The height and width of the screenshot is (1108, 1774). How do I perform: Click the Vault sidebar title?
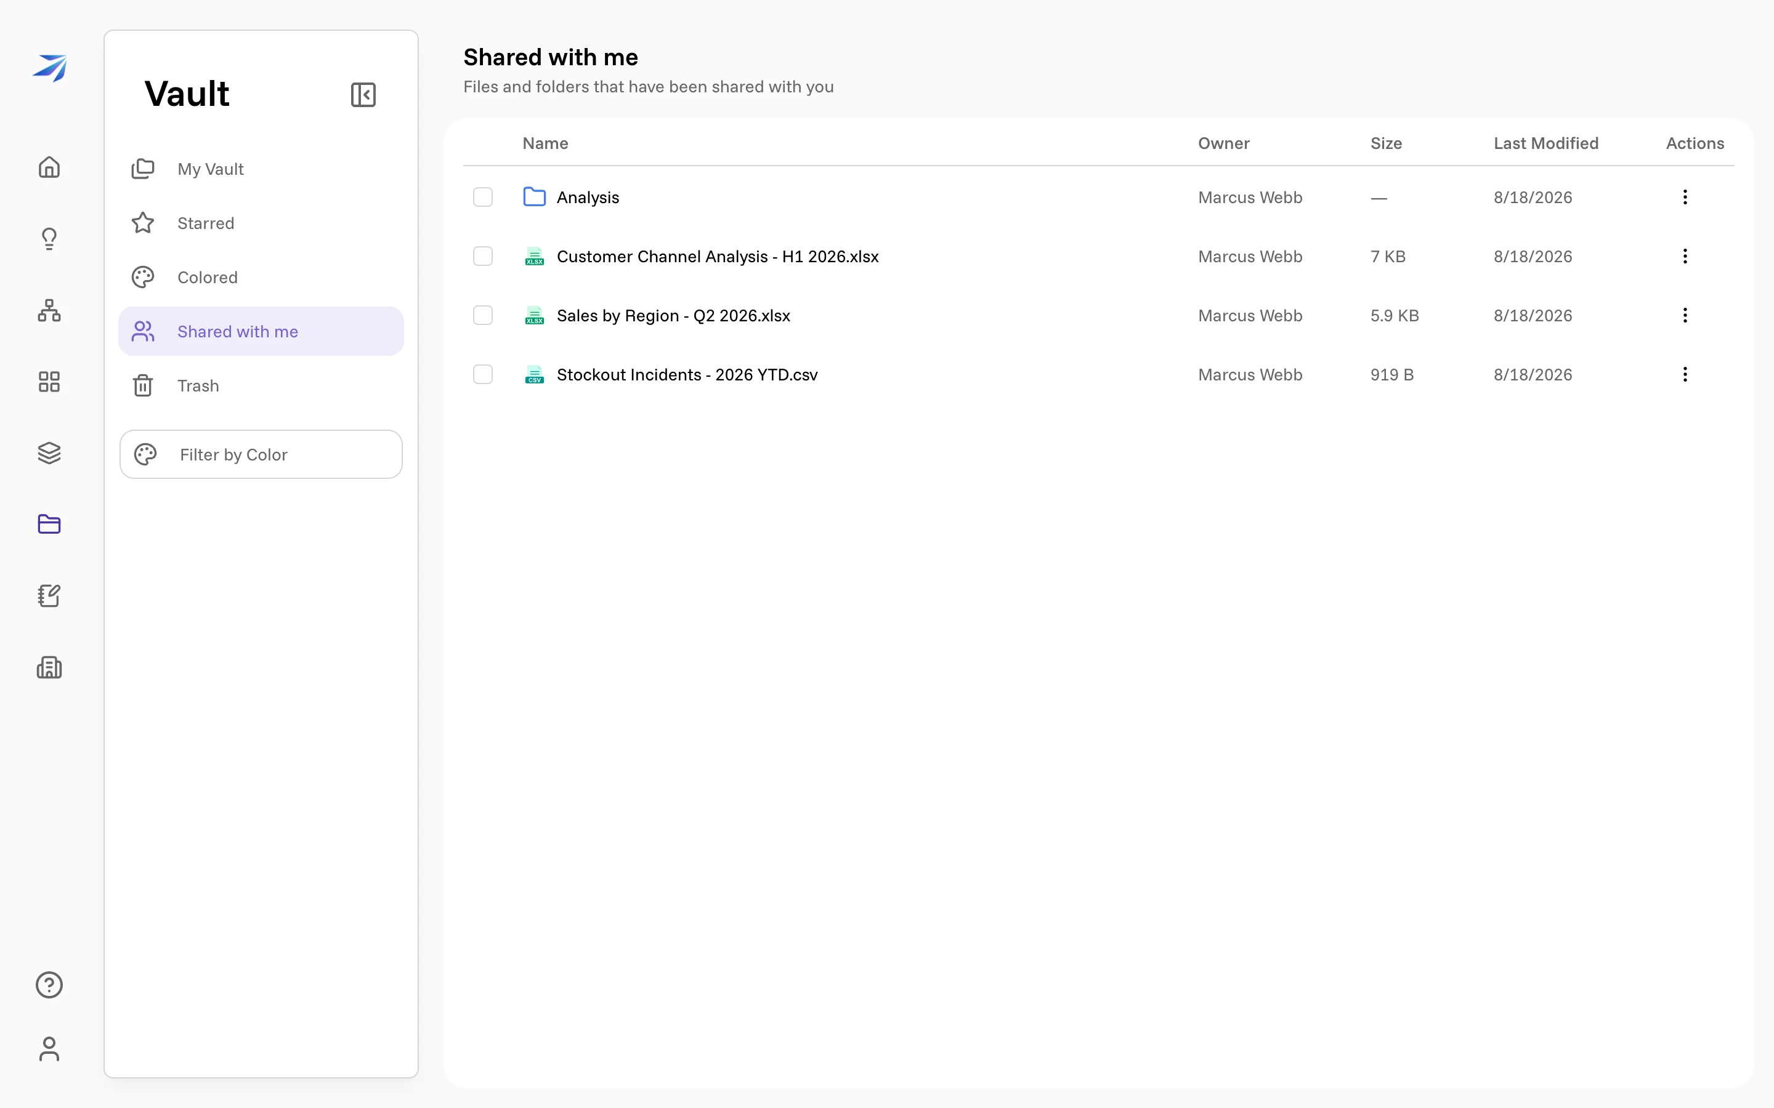pyautogui.click(x=187, y=94)
